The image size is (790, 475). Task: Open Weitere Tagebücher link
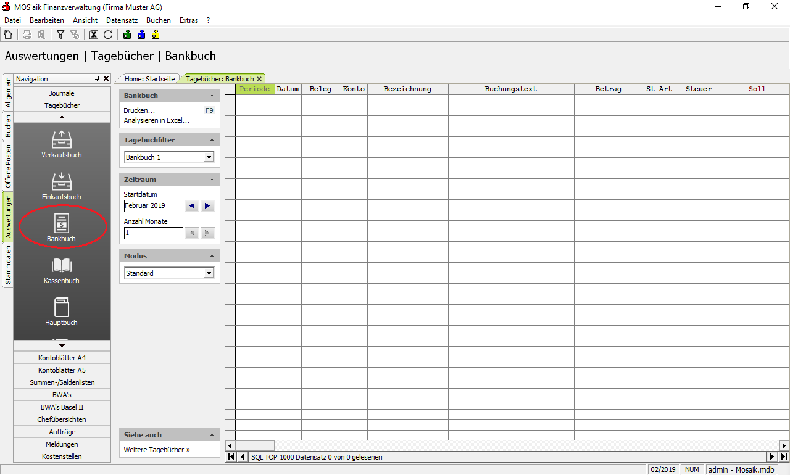(157, 450)
